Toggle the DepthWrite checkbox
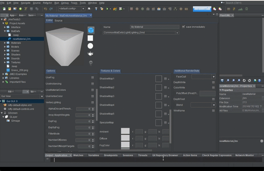The height and width of the screenshot is (171, 264). (214, 82)
